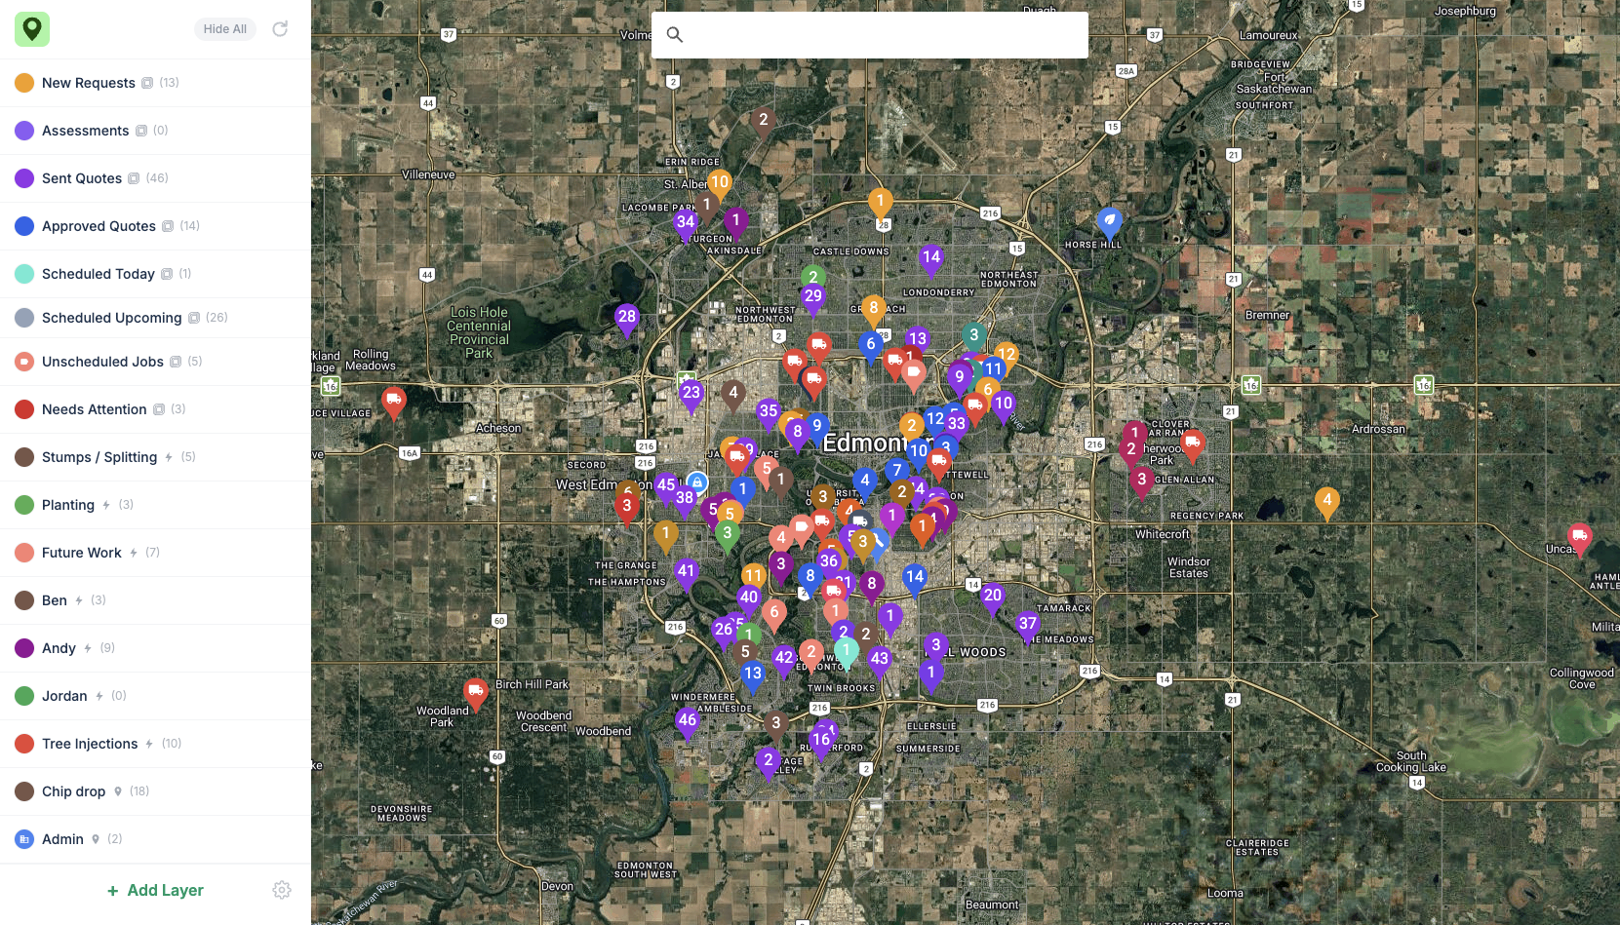Viewport: 1620px width, 925px height.
Task: Toggle the Stumps / Splitting brown circle
Action: point(24,457)
